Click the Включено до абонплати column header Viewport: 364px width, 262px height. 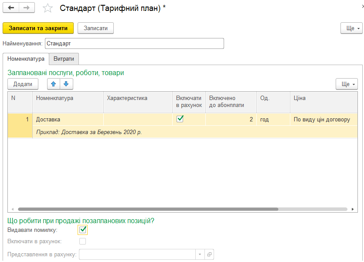tap(231, 102)
